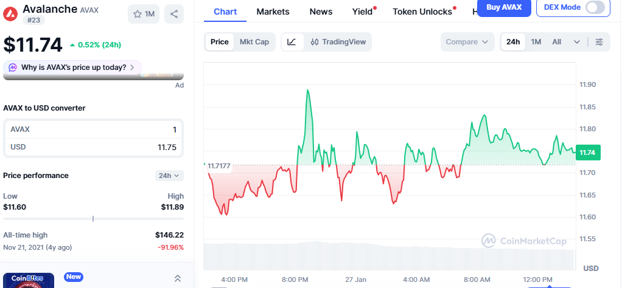Open the Markets tab
622x288 pixels.
coord(273,12)
